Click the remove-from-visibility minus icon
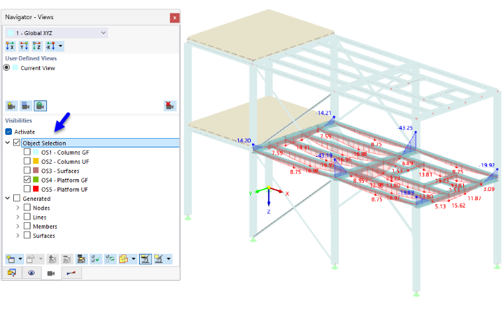503x310 pixels. click(67, 258)
